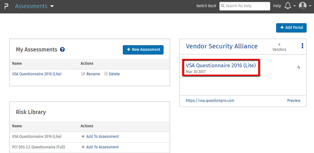Viewport: 314px width, 153px height.
Task: Click the QuestionPro logo icon
Action: pos(6,6)
